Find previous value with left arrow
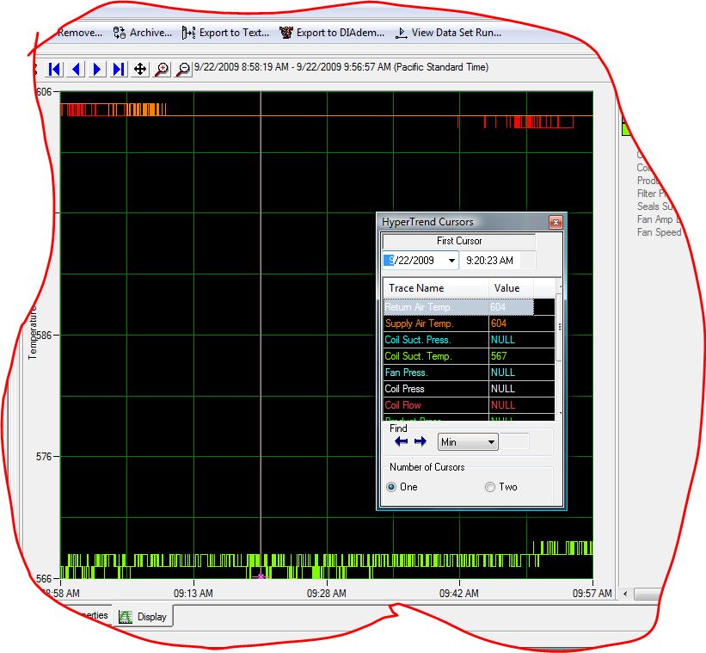The image size is (706, 653). (401, 441)
